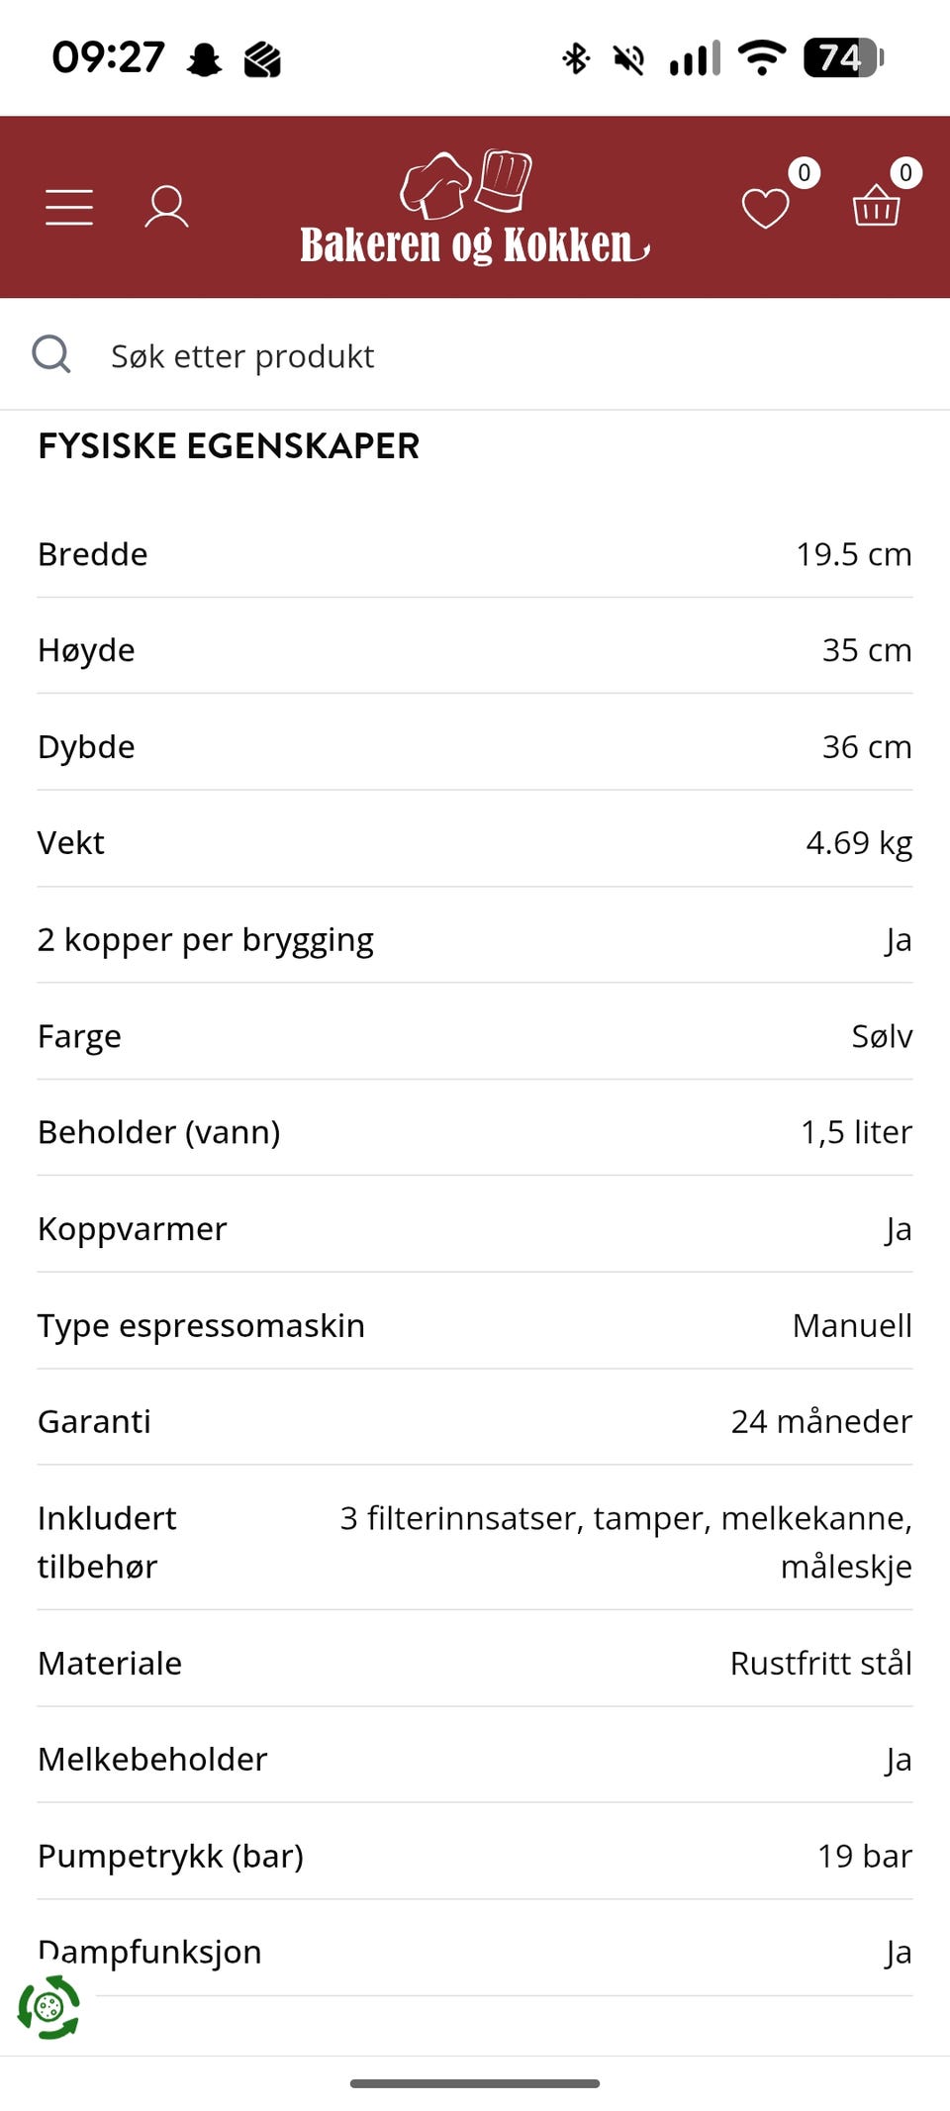Tap the Bluetooth status icon
950x2111 pixels.
576,58
